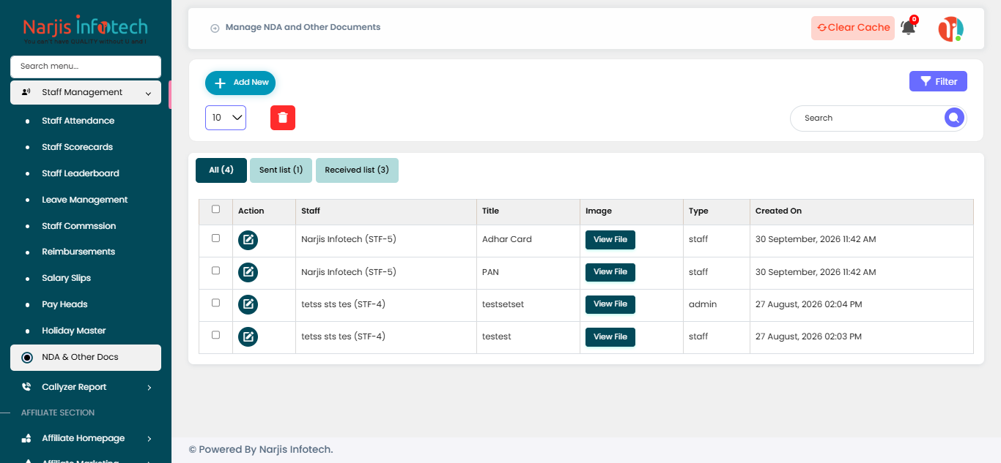1001x463 pixels.
Task: Open Staff Scorecards in sidebar
Action: pyautogui.click(x=78, y=147)
